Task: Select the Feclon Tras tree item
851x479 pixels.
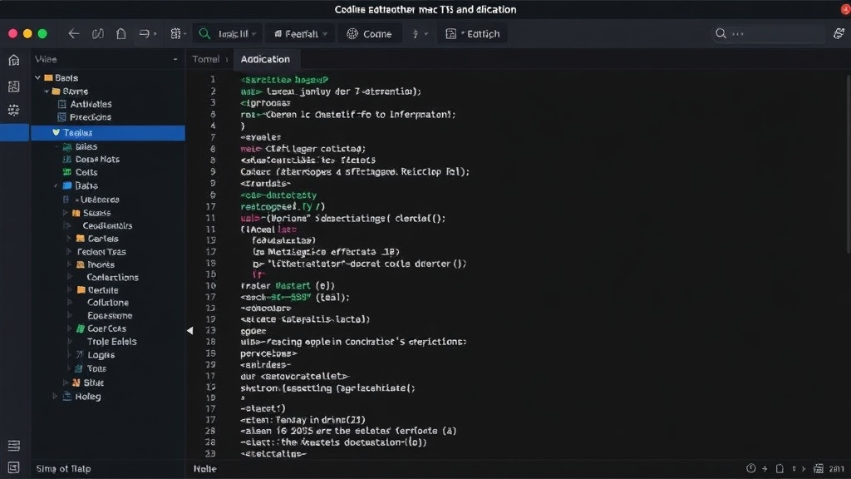Action: (x=101, y=251)
